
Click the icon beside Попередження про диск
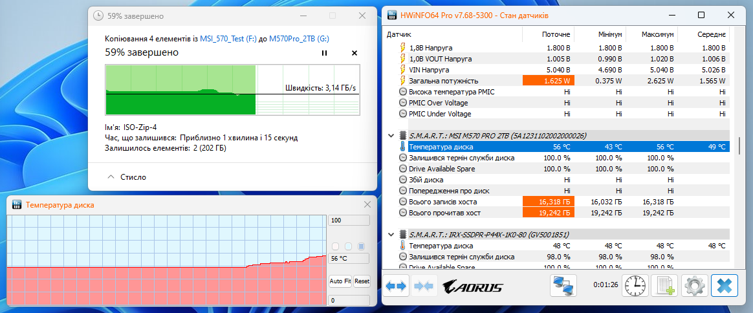point(402,191)
